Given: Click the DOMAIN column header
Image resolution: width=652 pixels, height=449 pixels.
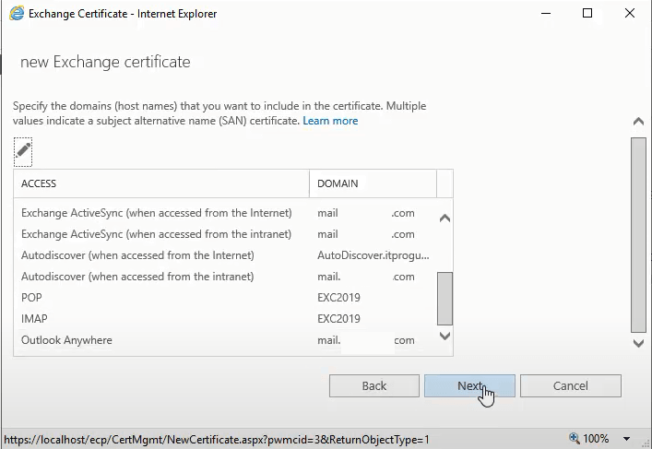Looking at the screenshot, I should 373,183.
